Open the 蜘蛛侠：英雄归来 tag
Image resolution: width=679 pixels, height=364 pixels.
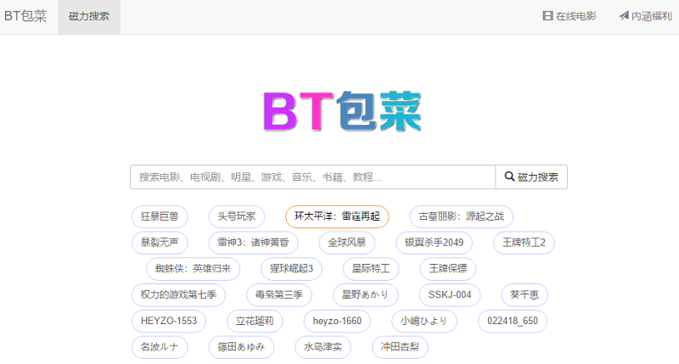193,269
